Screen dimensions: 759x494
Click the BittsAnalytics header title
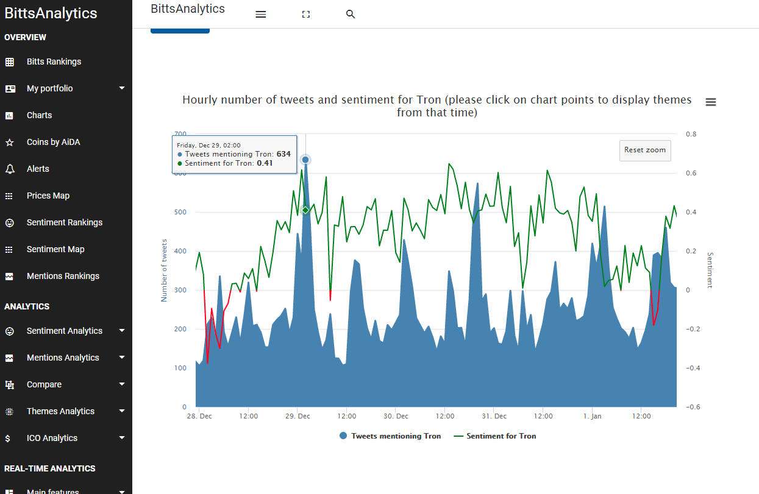[188, 9]
